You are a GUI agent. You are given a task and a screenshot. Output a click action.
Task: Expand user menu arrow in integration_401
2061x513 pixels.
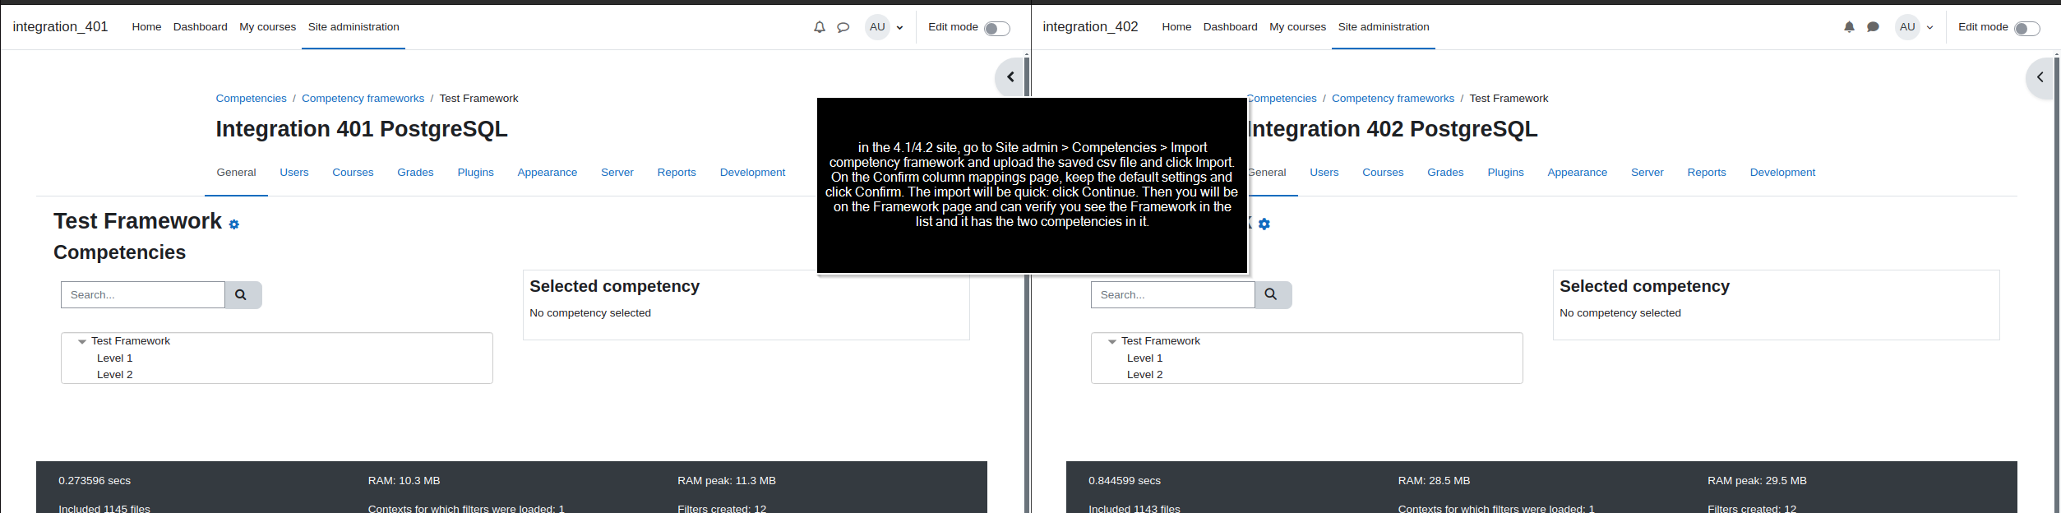coord(899,28)
